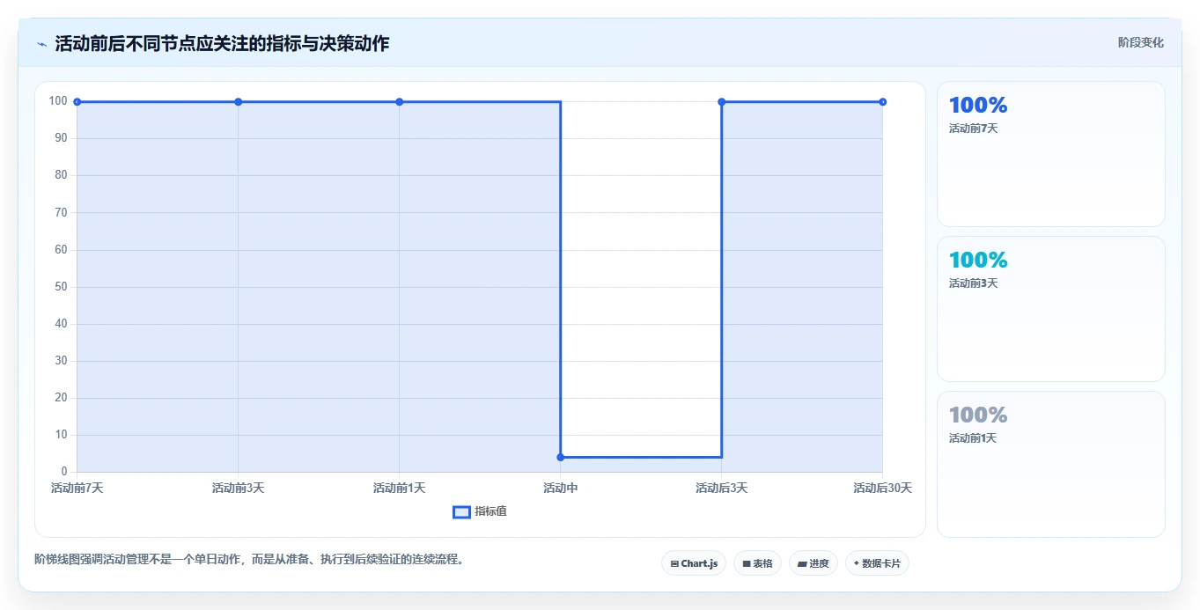This screenshot has height=610, width=1200.
Task: Click the y-axis value 100
Action: coord(58,101)
